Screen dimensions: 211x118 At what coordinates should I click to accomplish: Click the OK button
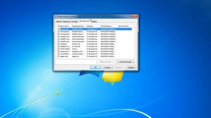pos(96,68)
